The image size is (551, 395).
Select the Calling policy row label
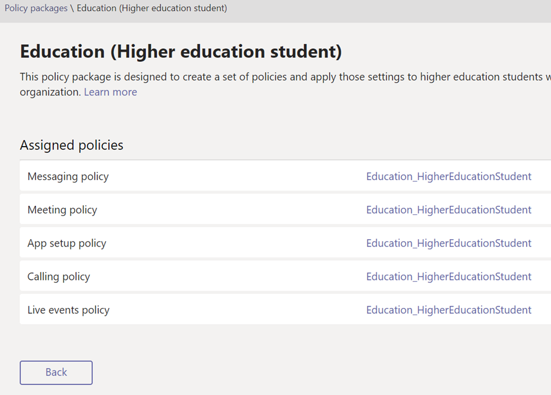[59, 276]
